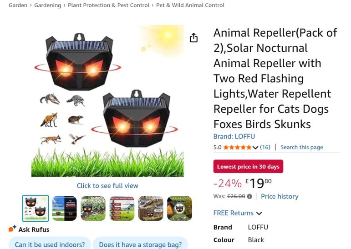Click the Price history link
351x249 pixels.
280,196
